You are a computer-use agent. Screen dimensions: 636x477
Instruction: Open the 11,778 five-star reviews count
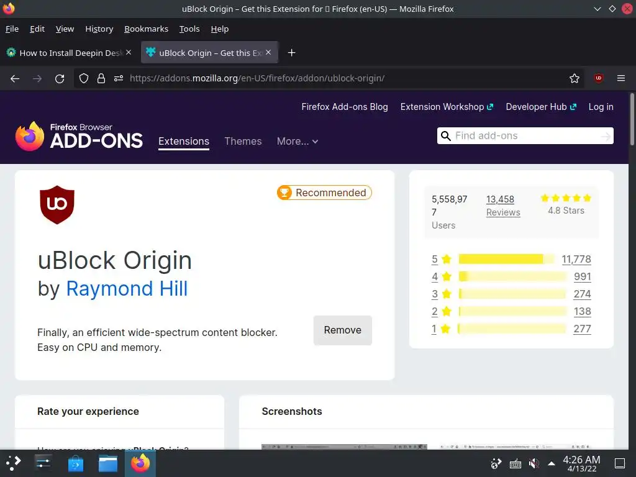point(576,259)
